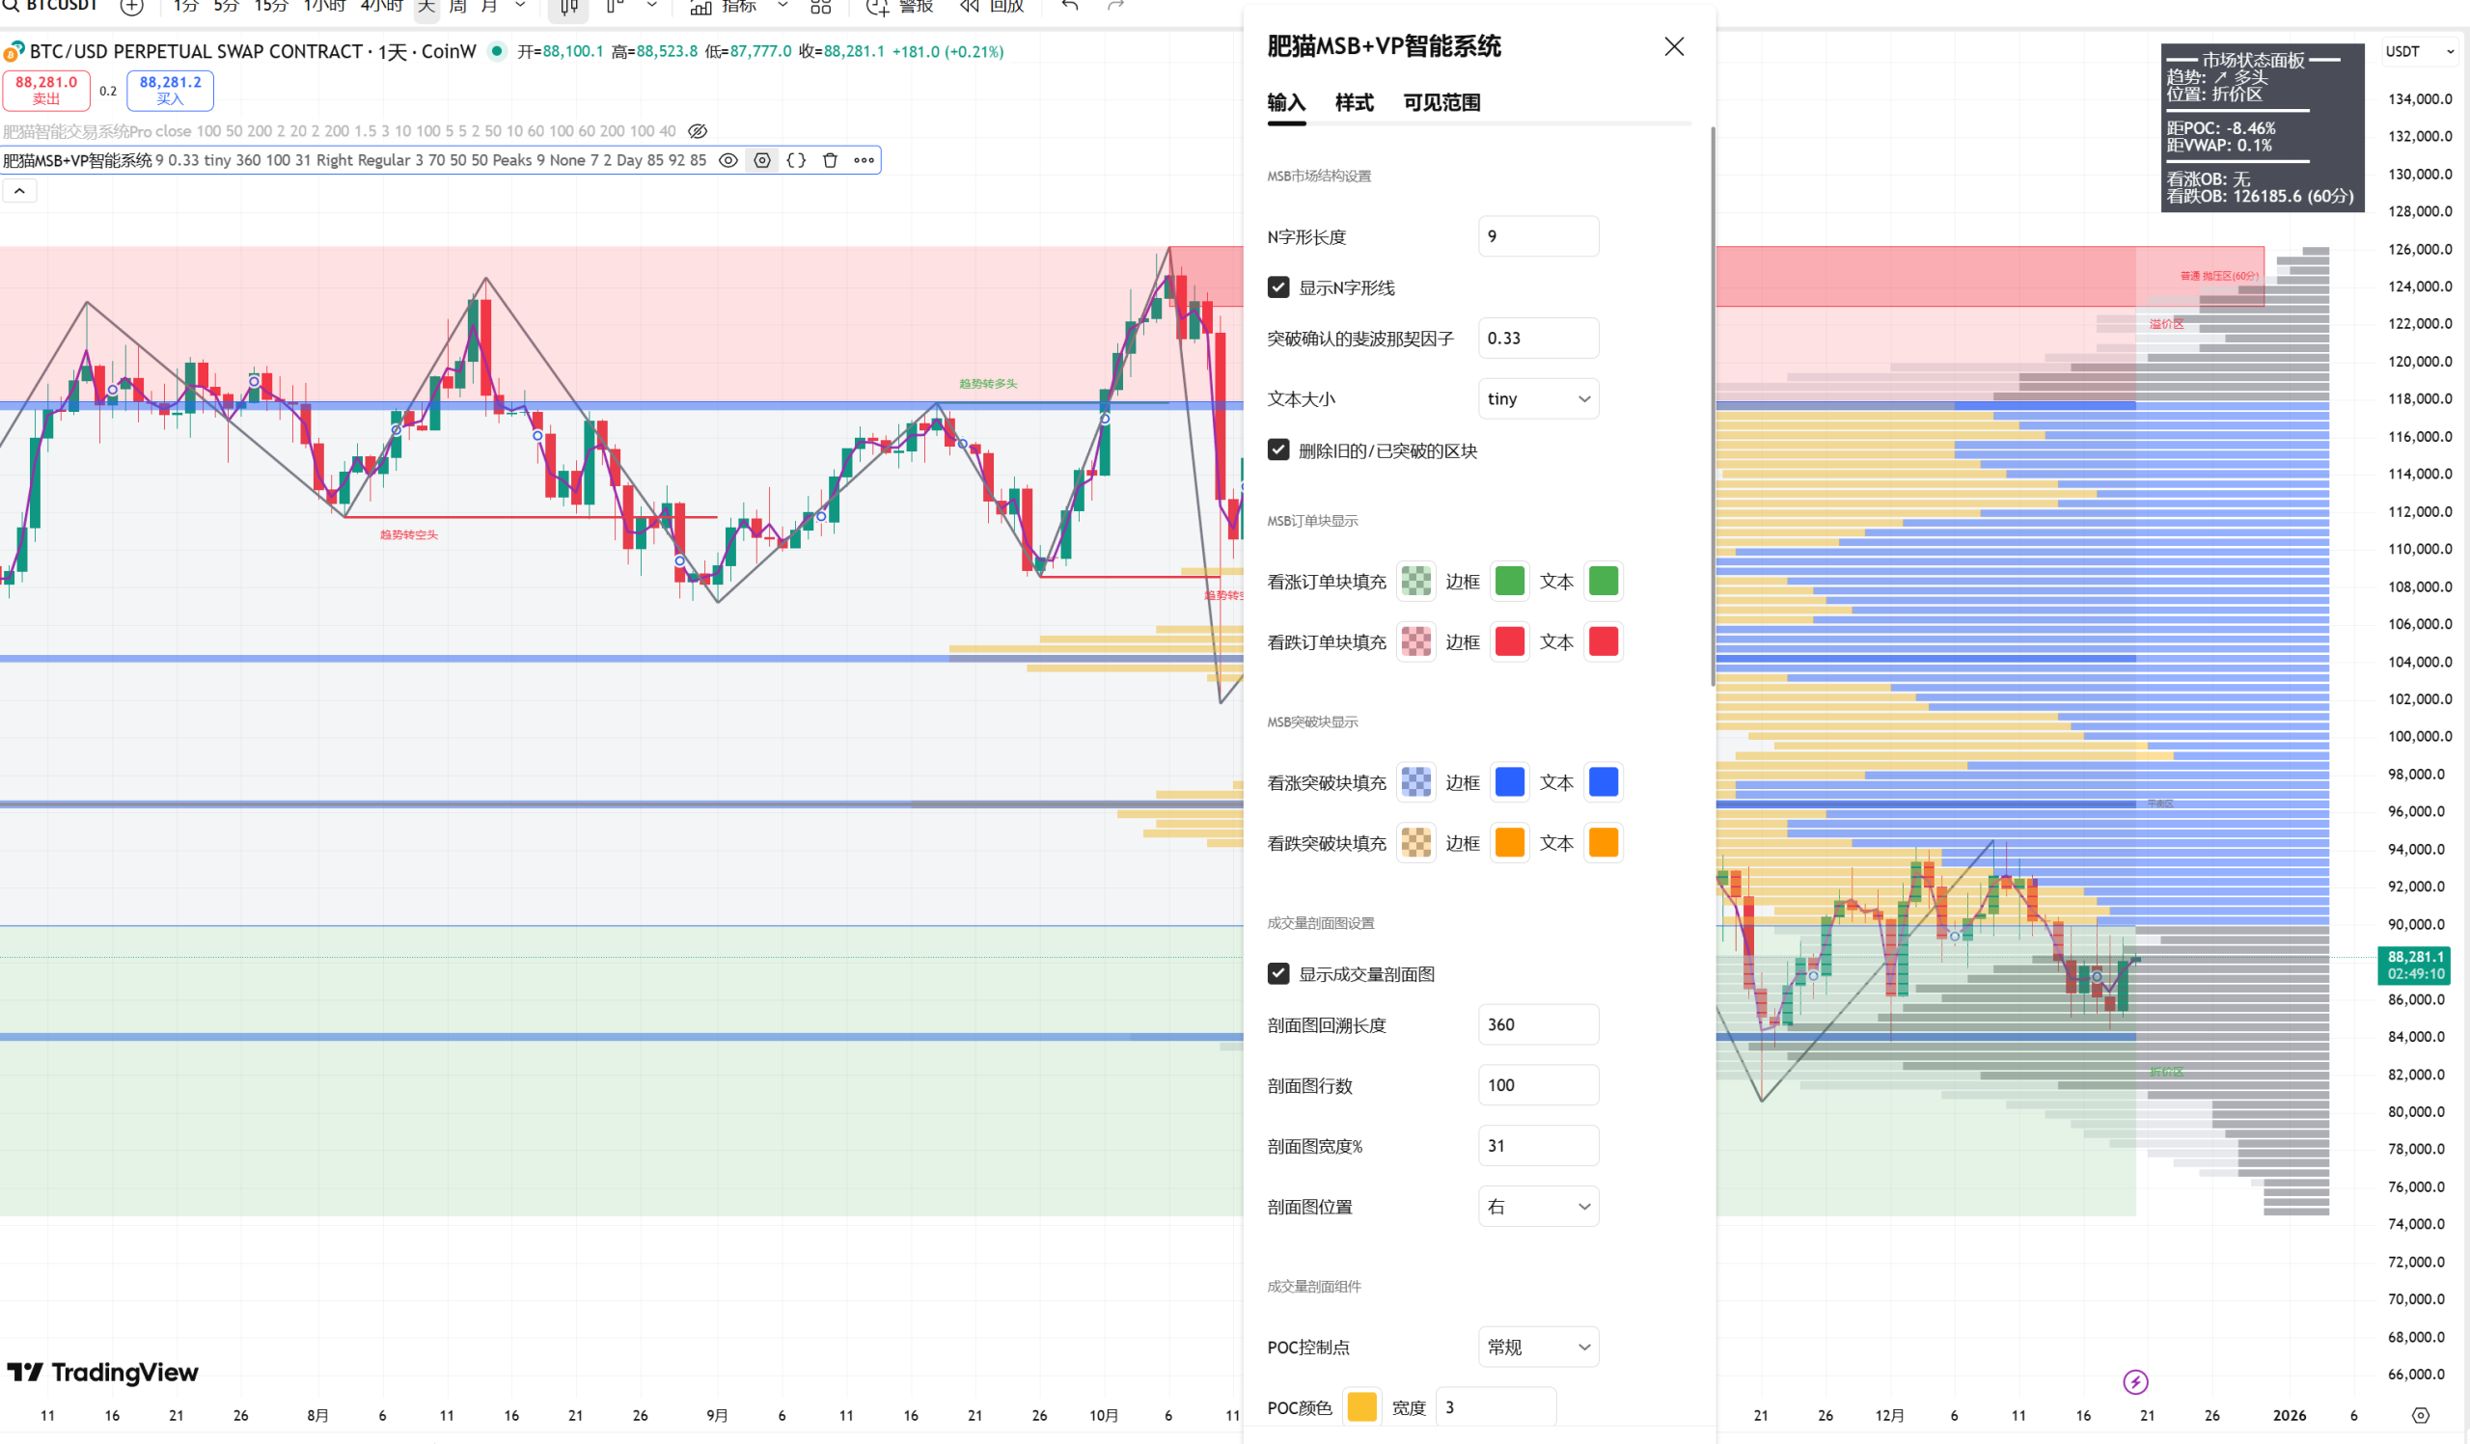Open the 看跌订单块填充 red border color swatch
Image resolution: width=2470 pixels, height=1444 pixels.
(1509, 641)
